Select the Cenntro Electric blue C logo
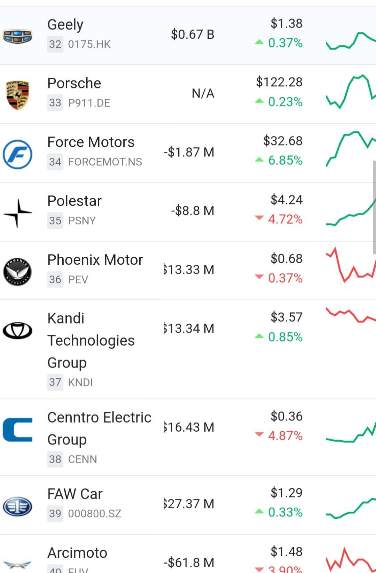 [x=17, y=429]
